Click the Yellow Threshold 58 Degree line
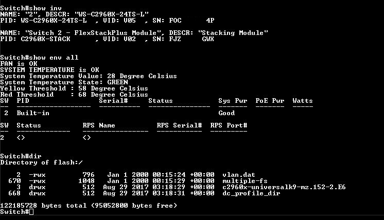 click(x=74, y=88)
